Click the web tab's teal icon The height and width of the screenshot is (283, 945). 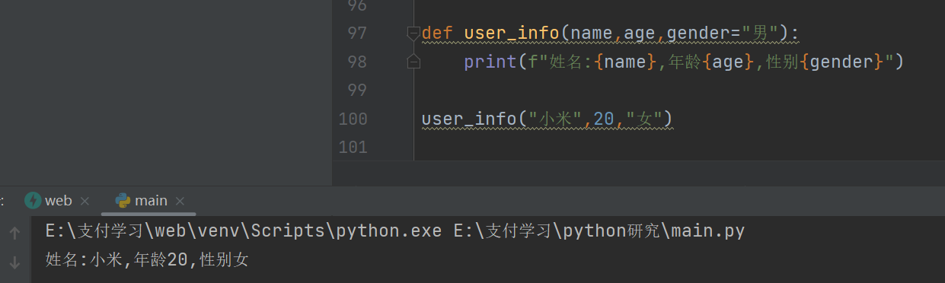pos(33,201)
